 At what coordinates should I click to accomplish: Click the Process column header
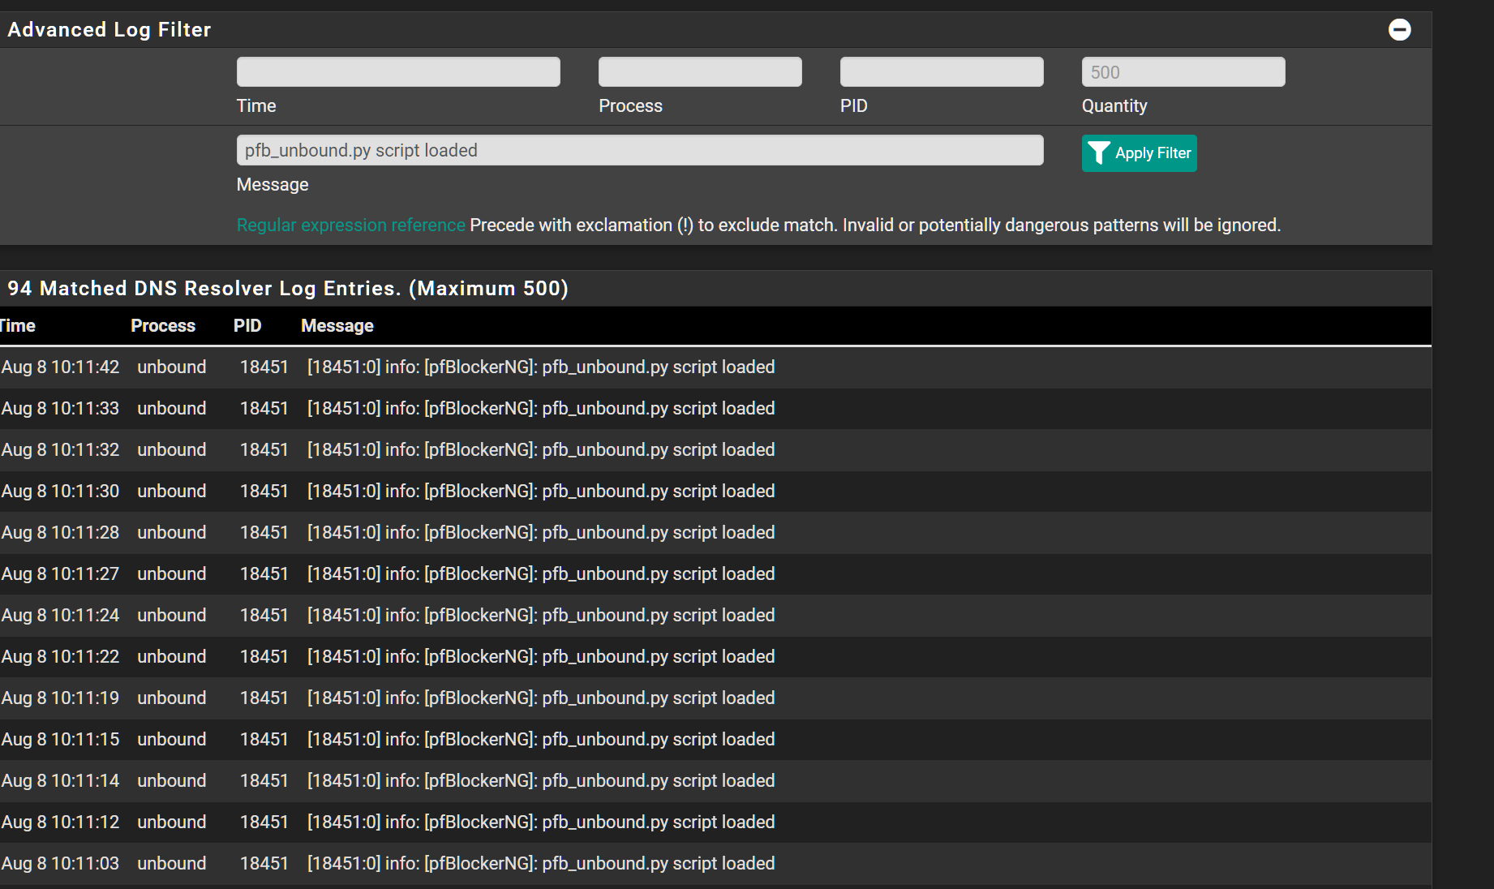pyautogui.click(x=163, y=326)
